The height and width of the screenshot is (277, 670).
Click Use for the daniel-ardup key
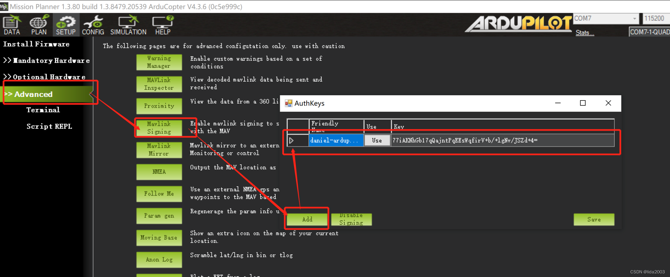click(x=377, y=140)
